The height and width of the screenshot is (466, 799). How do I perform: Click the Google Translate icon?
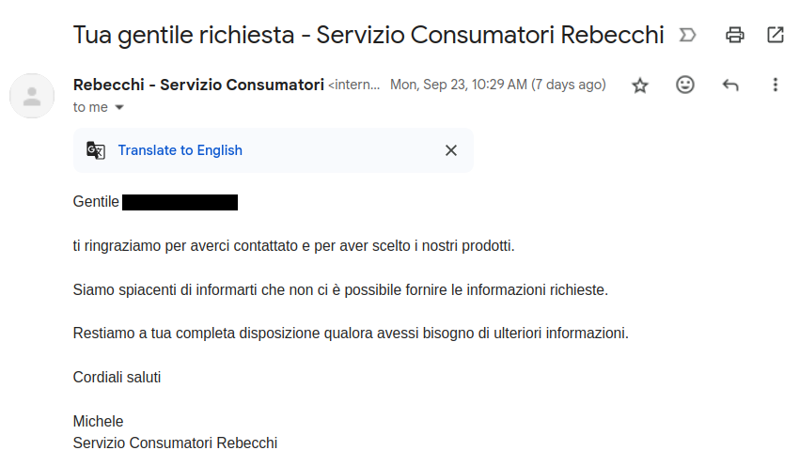pyautogui.click(x=96, y=150)
